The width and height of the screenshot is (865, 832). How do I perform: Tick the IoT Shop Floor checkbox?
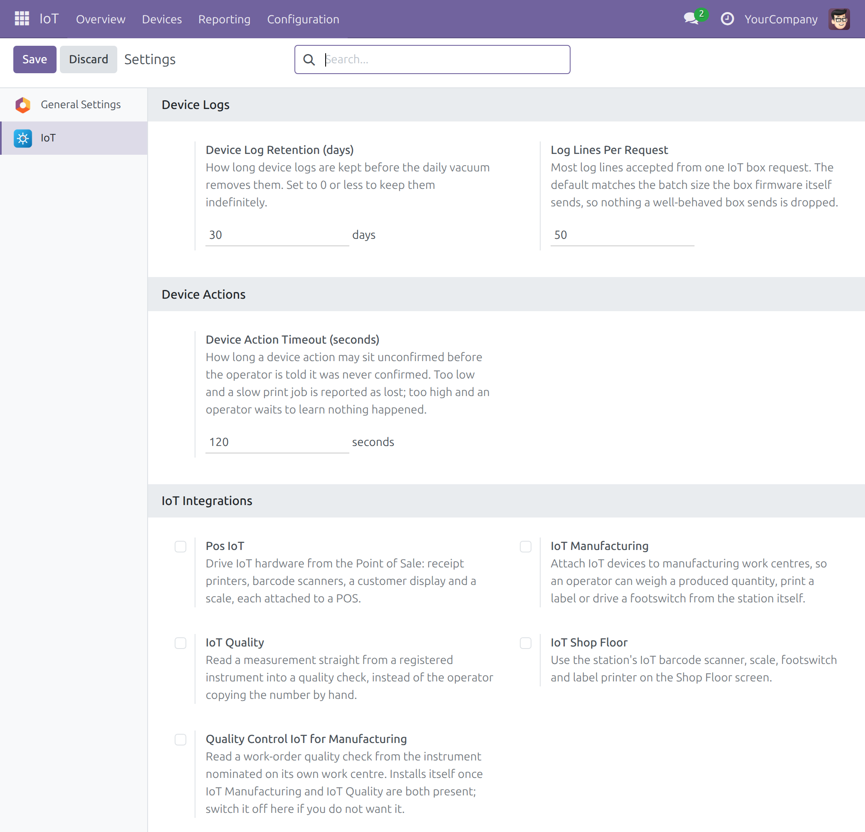526,643
